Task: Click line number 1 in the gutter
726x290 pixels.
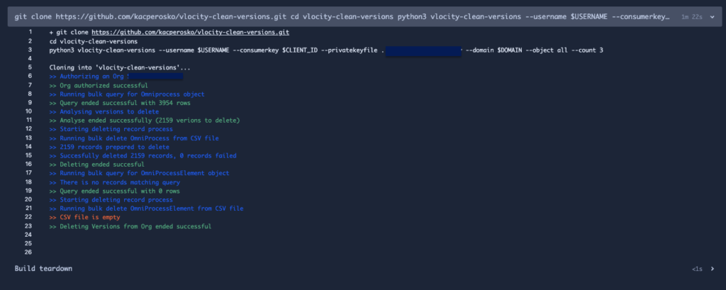Action: (x=30, y=33)
